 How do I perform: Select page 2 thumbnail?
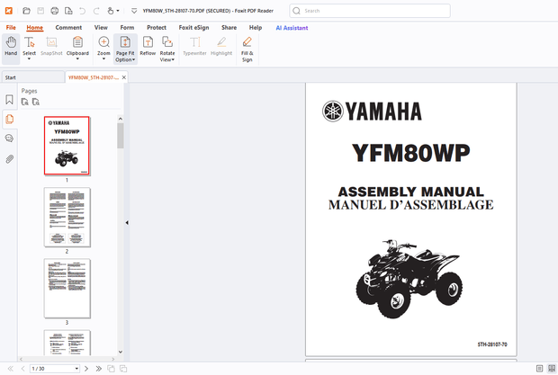point(67,218)
